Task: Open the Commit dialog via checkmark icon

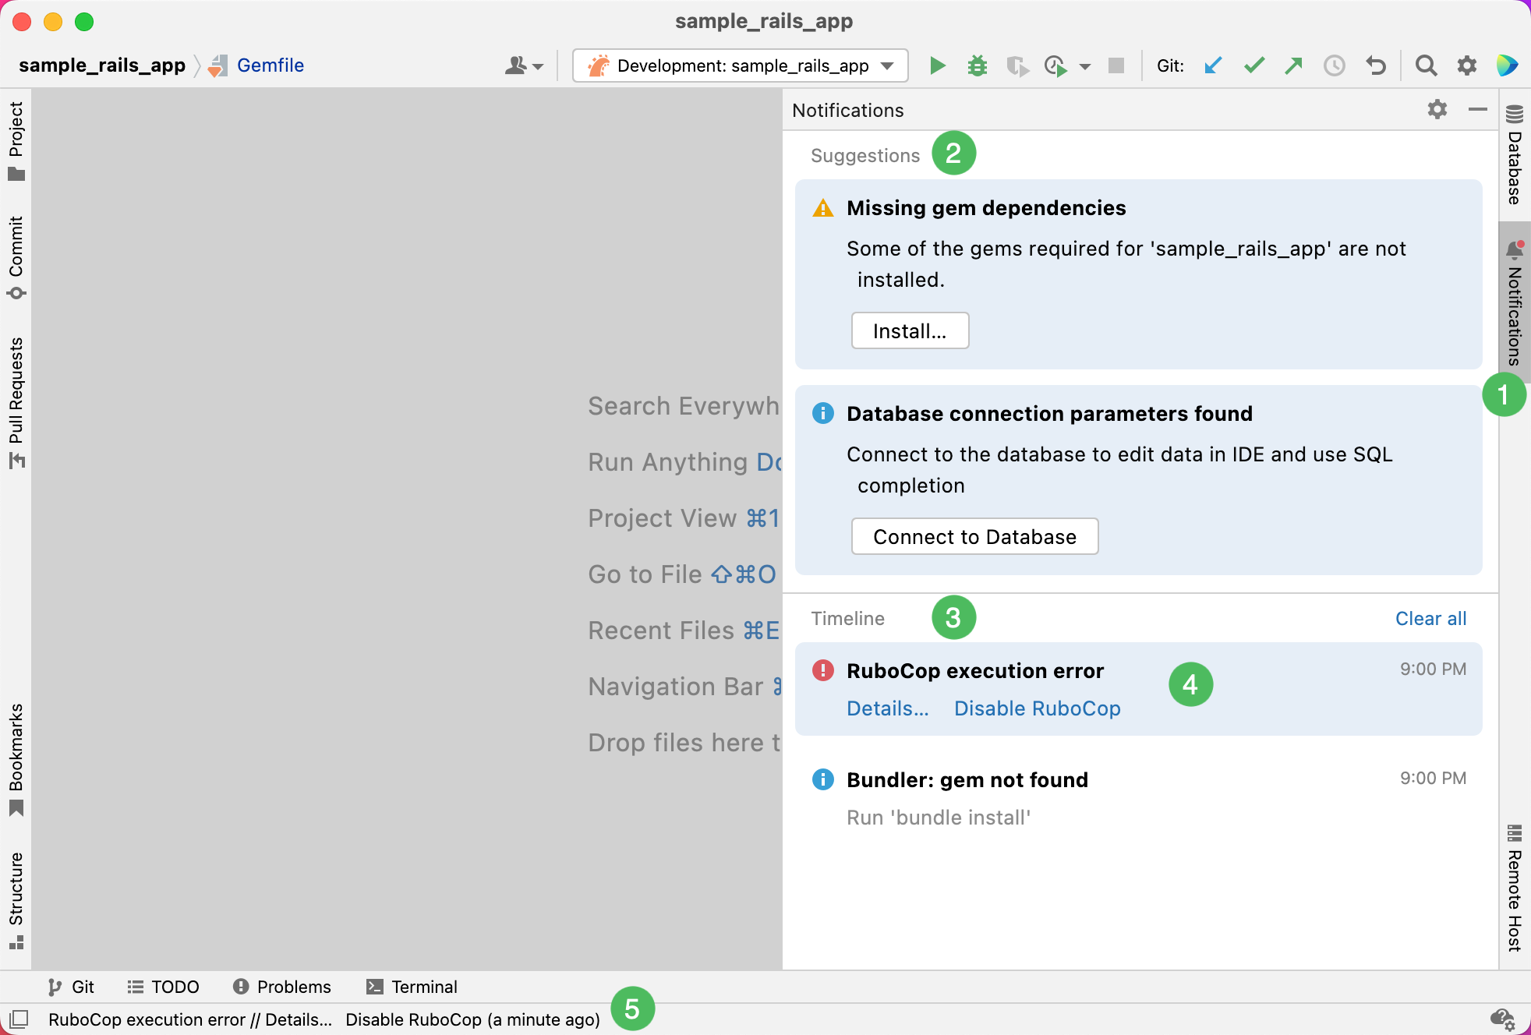Action: pyautogui.click(x=1253, y=65)
